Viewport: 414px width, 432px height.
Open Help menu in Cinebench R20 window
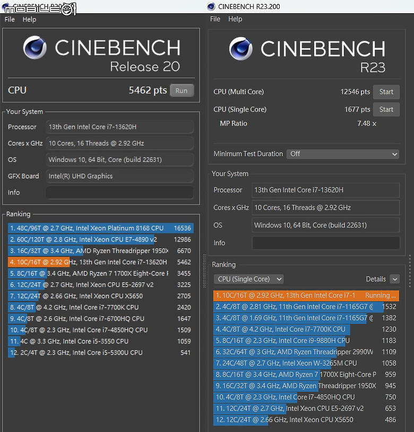tap(29, 20)
